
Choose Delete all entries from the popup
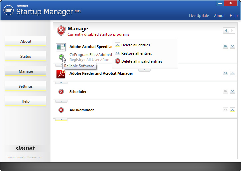135,45
